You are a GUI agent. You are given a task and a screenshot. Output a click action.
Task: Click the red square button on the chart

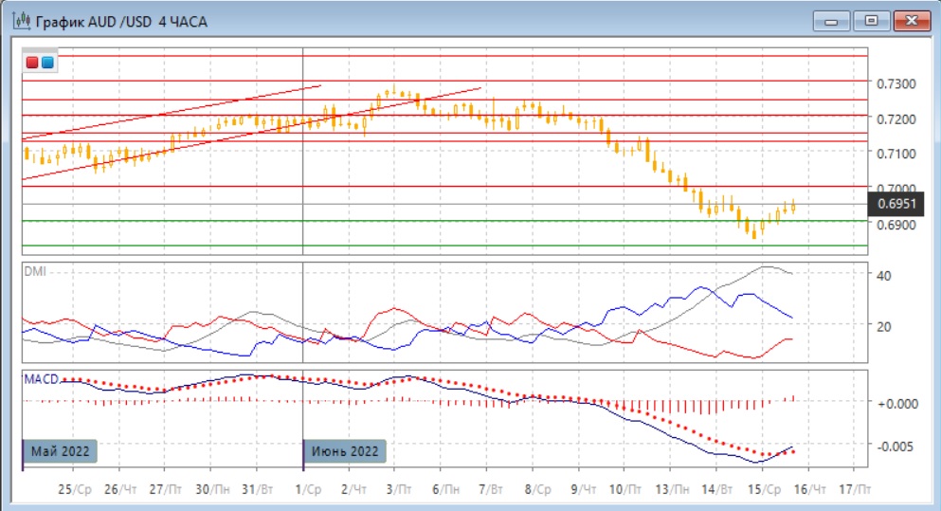click(33, 63)
